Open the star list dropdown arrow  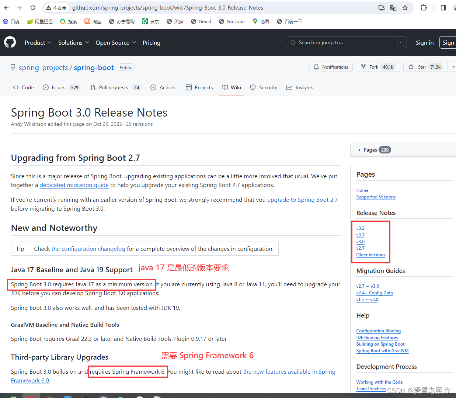click(453, 67)
